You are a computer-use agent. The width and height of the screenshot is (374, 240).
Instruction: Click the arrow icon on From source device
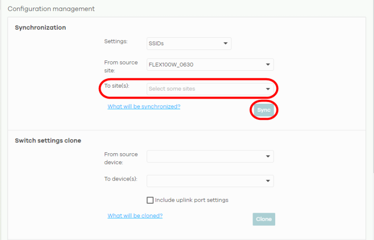point(268,157)
